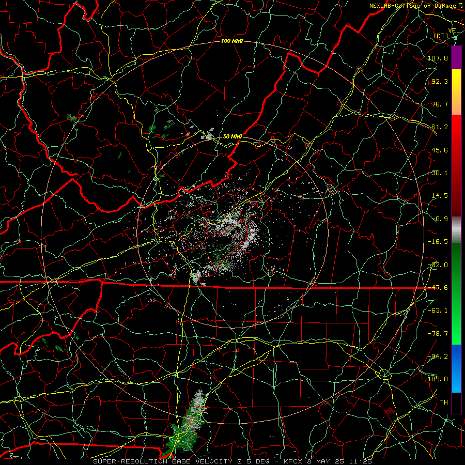Select the 92.3 scale value
This screenshot has height=465, width=465.
click(x=440, y=81)
